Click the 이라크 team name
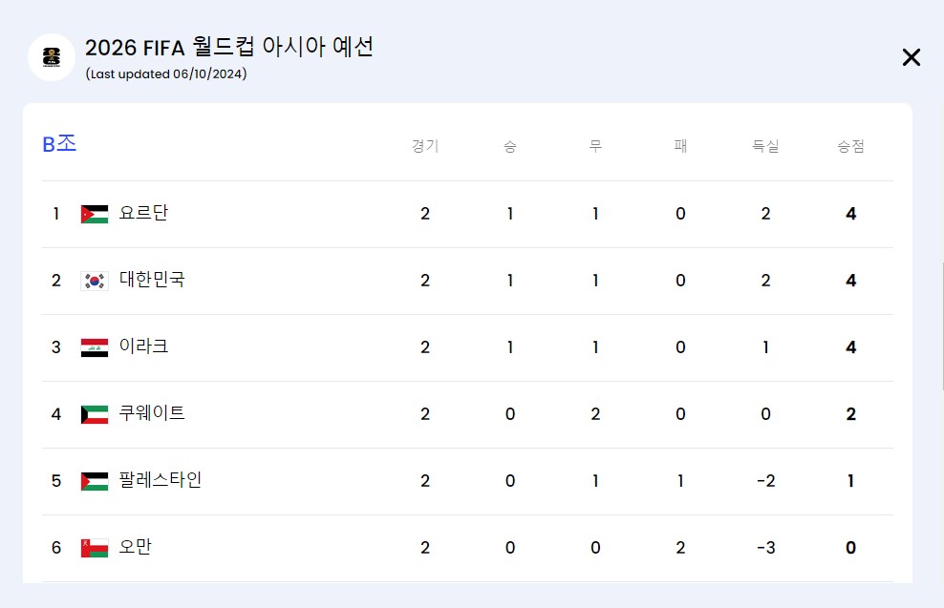Image resolution: width=944 pixels, height=608 pixels. coord(143,347)
